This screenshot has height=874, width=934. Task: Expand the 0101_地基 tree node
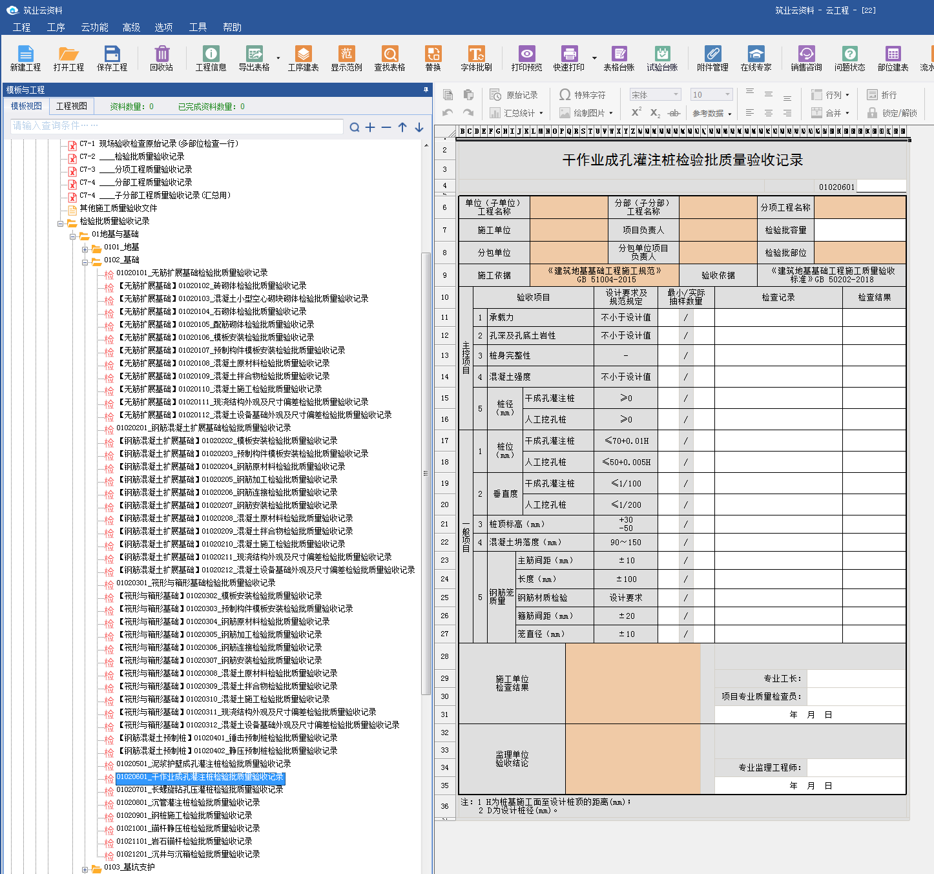pos(85,249)
